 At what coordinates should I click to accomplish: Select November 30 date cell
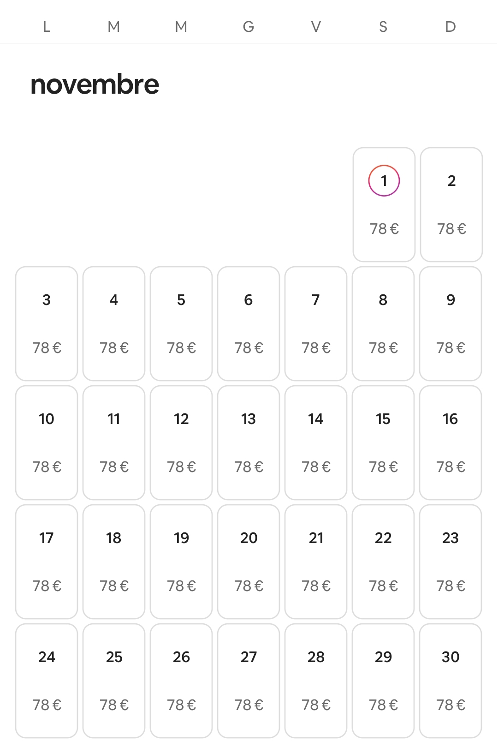[451, 681]
